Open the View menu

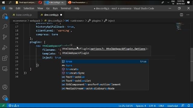pos(40,8)
